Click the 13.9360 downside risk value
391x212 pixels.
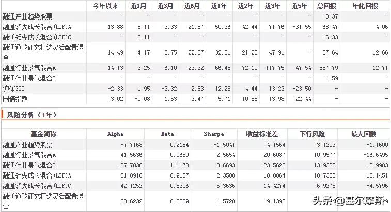click(325, 165)
